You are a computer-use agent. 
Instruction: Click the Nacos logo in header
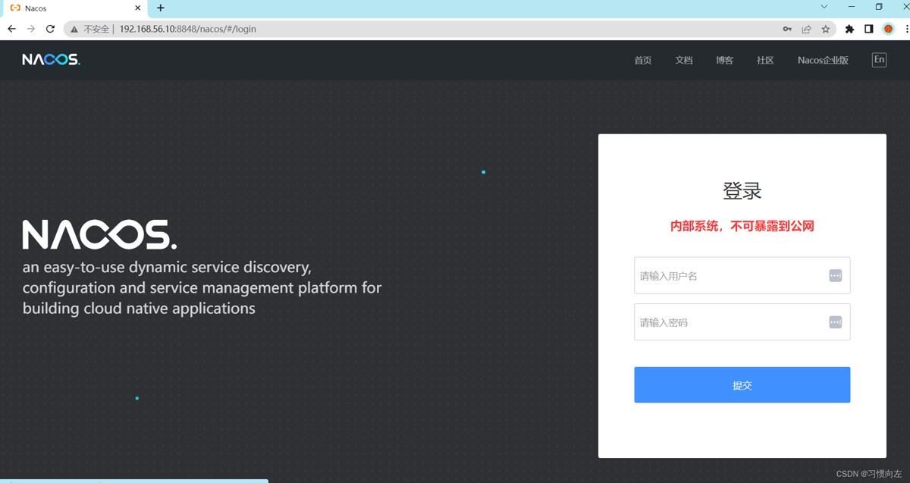[51, 60]
